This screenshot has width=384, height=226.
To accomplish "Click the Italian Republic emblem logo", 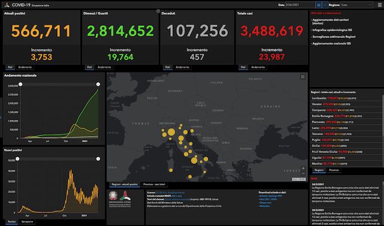I will click(x=113, y=195).
